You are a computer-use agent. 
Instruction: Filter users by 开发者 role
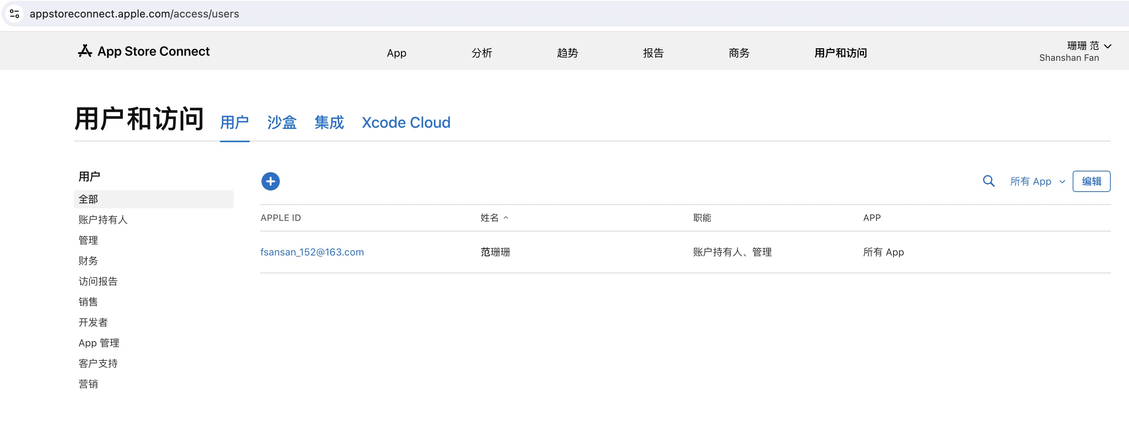[93, 323]
